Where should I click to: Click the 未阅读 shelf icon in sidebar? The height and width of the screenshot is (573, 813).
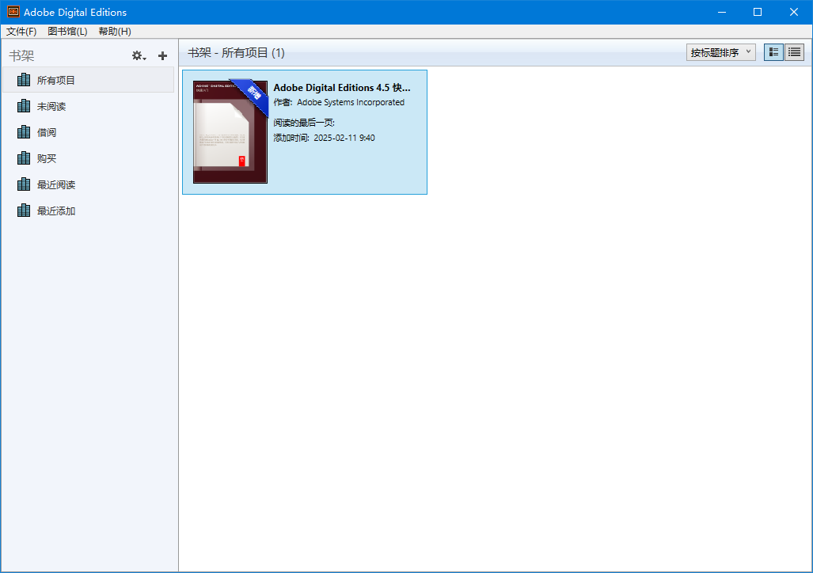pos(23,105)
